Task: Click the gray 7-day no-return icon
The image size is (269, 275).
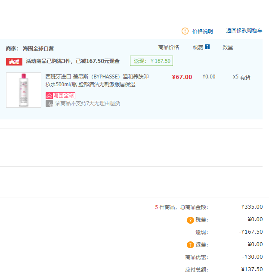Action: [49, 103]
